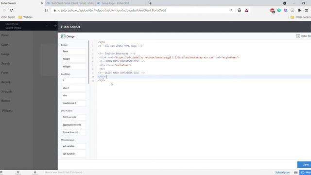Click the site lock icon in address bar

55,10
